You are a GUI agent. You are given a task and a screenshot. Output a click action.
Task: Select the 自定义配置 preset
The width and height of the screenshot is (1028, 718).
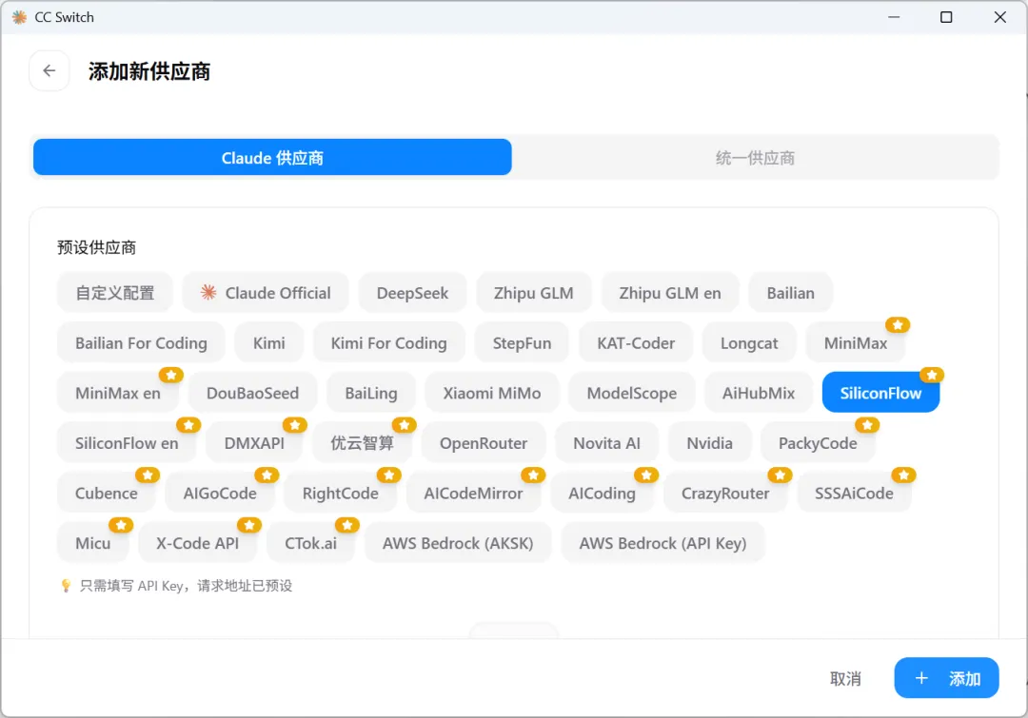115,293
